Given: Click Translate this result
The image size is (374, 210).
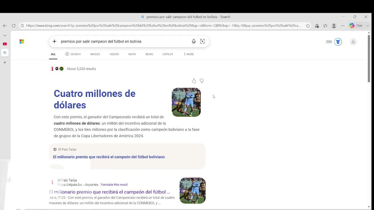Looking at the screenshot, I should point(114,185).
